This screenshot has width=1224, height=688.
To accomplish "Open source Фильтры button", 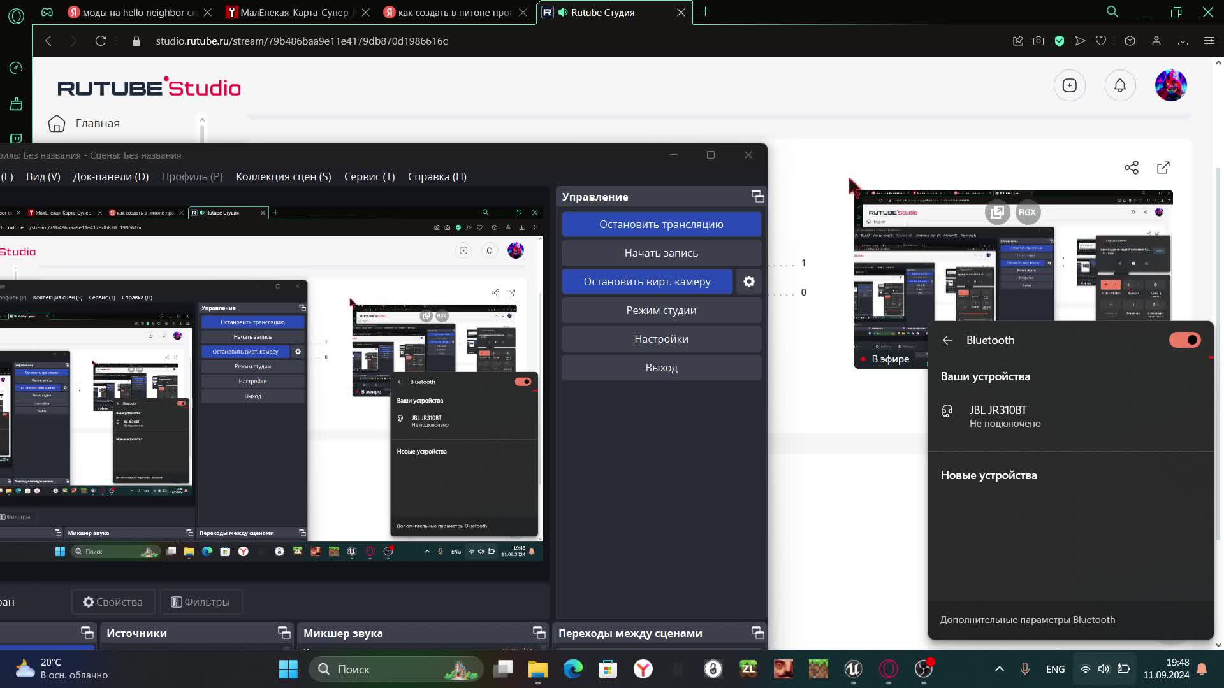I will coord(200,602).
